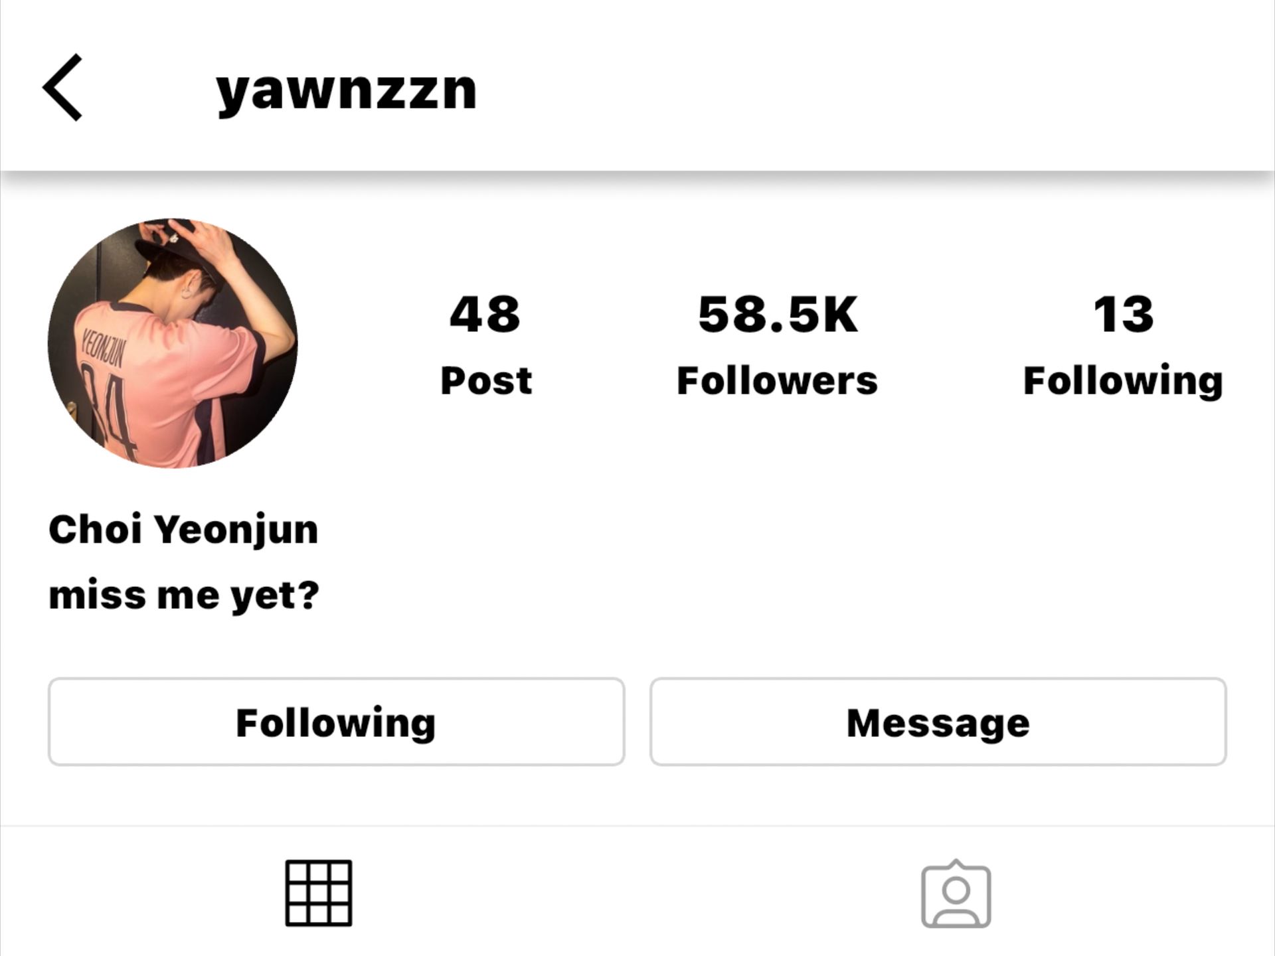Open the Followers label list

[x=777, y=380]
